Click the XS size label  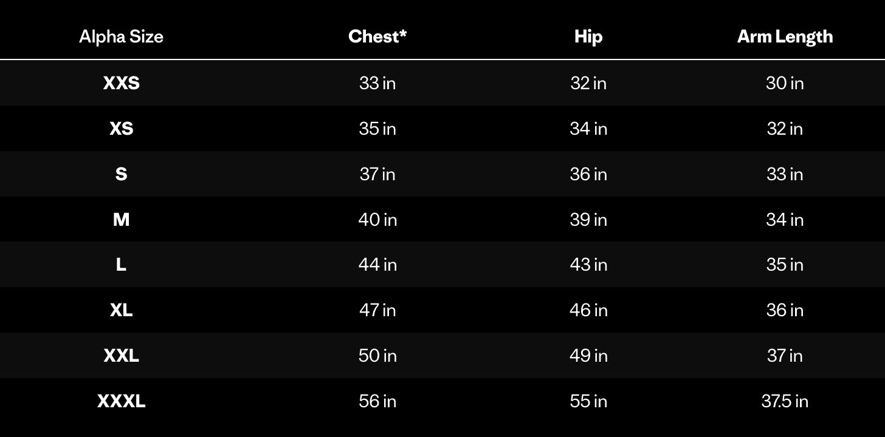[122, 129]
